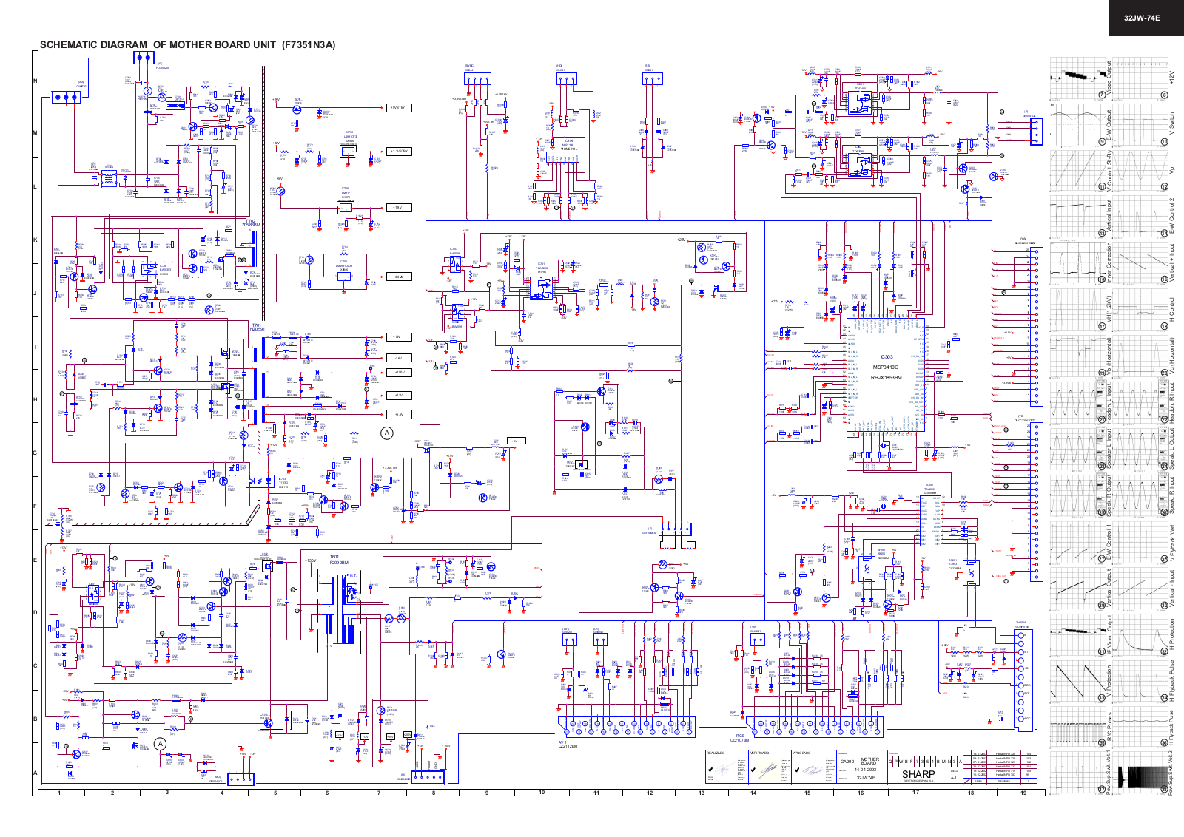This screenshot has width=1184, height=837.
Task: Select the RGB CZ2107BM connector label
Action: (739, 738)
